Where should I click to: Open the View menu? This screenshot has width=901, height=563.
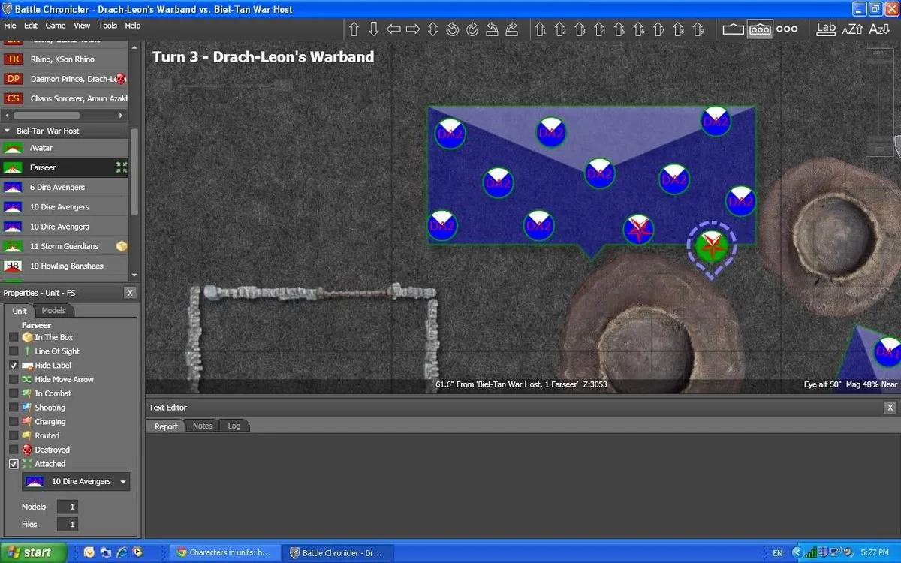coord(82,26)
